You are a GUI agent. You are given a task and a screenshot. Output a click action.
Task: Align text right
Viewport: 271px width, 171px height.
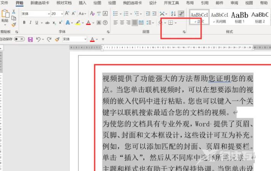(x=128, y=22)
